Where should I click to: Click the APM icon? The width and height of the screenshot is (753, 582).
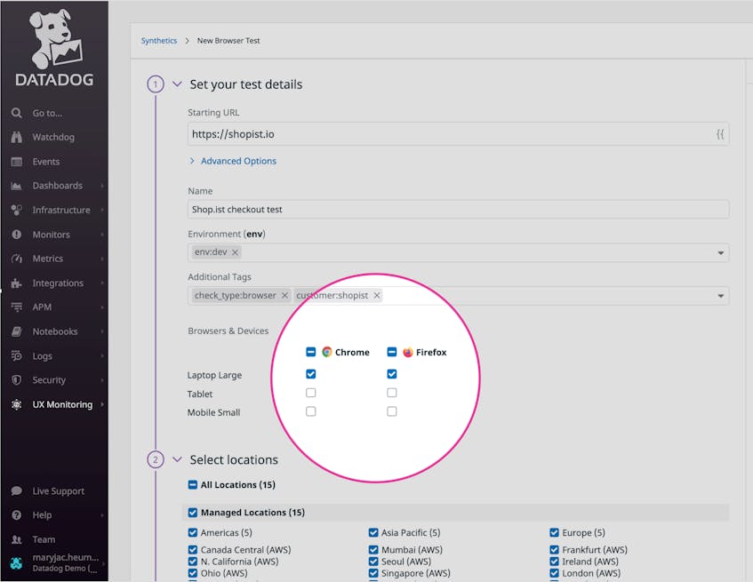tap(16, 307)
